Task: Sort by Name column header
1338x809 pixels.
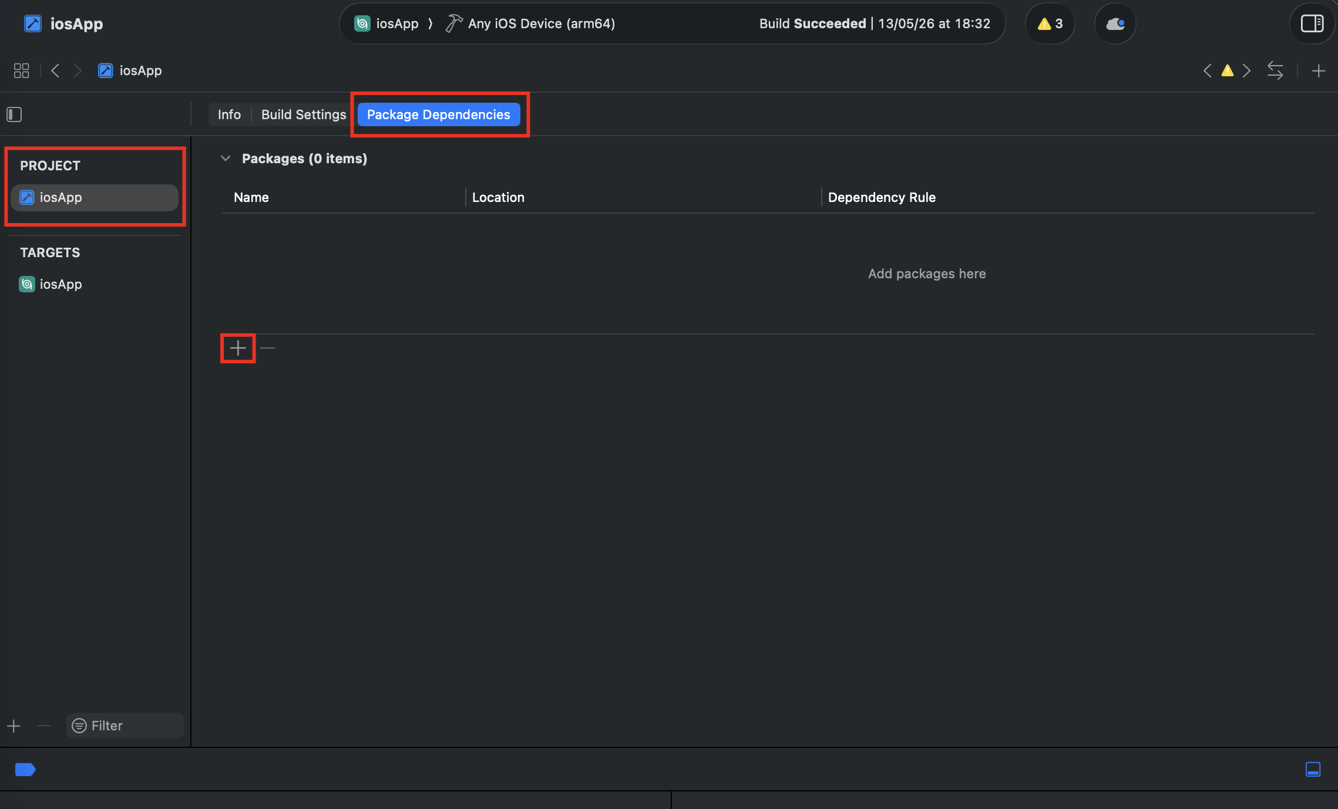Action: (251, 197)
